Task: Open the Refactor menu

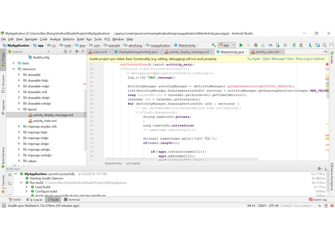Action: click(68, 40)
